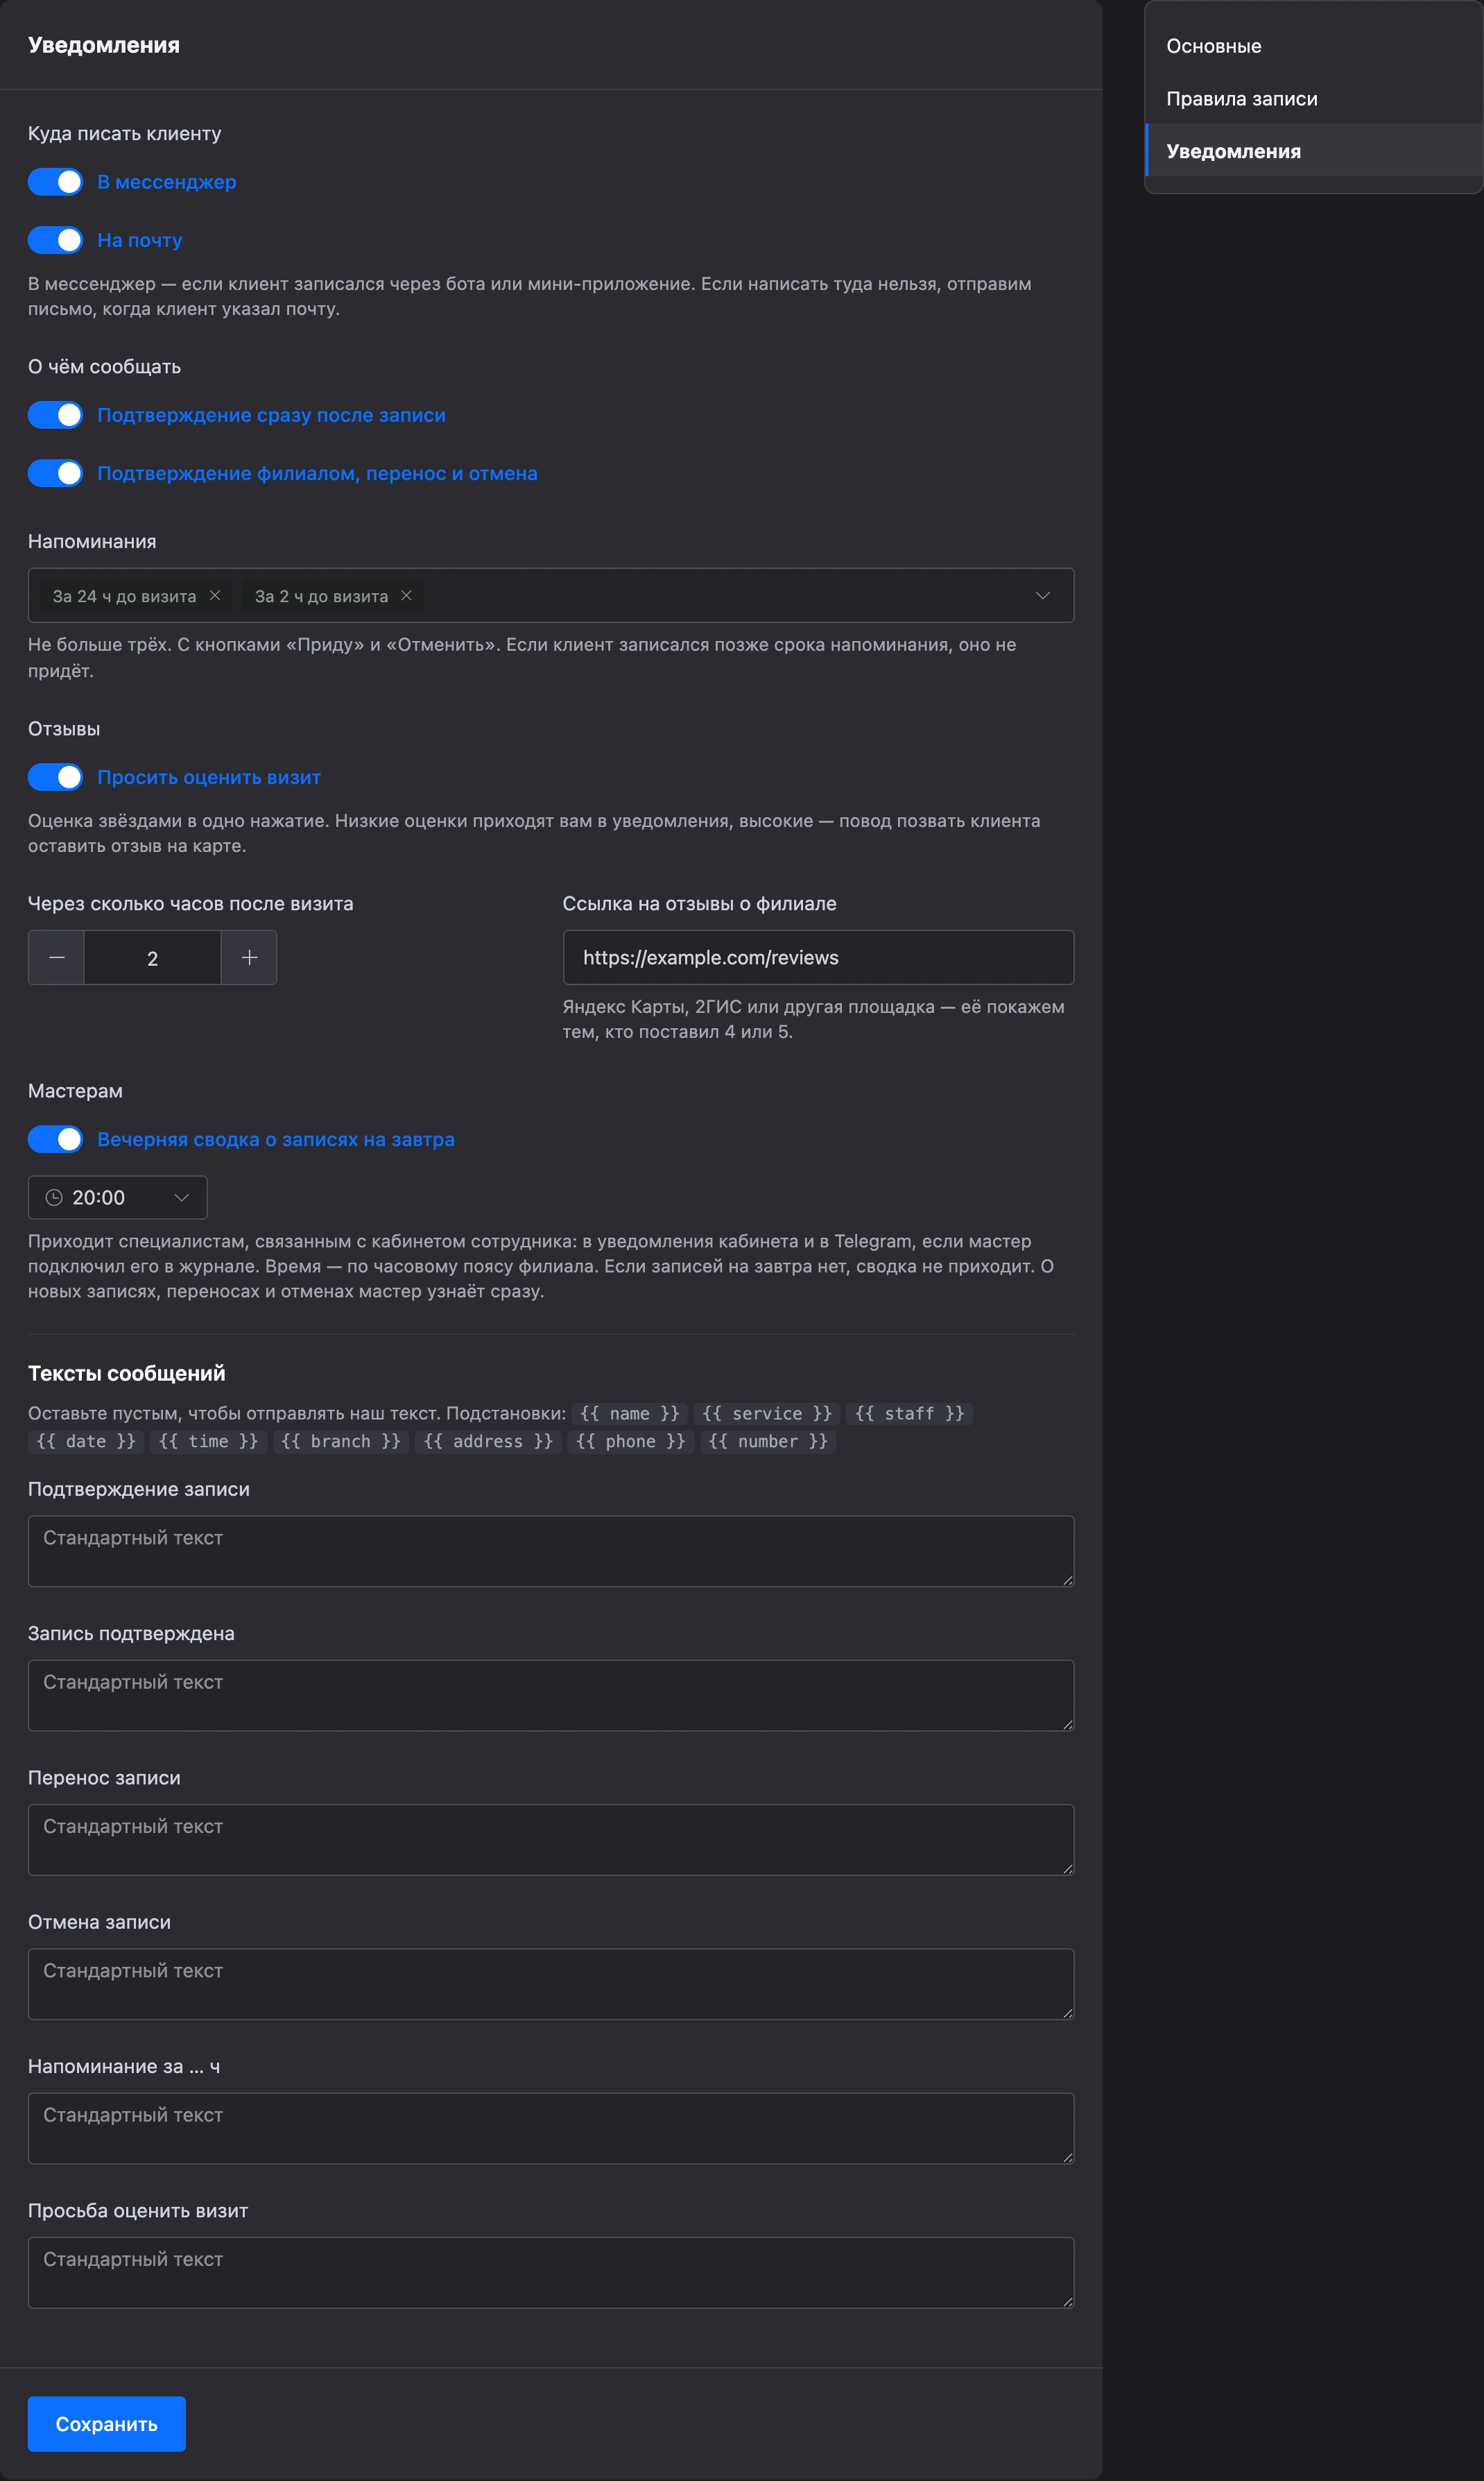Open the 20:00 time dropdown arrow
Screen dimensions: 1484x2481
click(181, 1197)
